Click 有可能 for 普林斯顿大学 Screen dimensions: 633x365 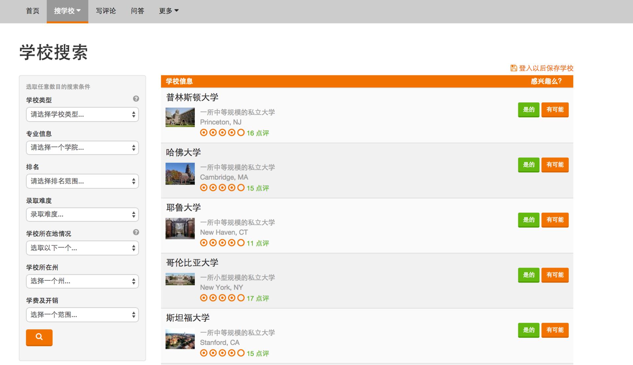555,110
